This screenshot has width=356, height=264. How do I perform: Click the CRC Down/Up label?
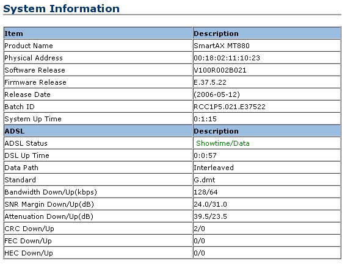[x=29, y=229]
